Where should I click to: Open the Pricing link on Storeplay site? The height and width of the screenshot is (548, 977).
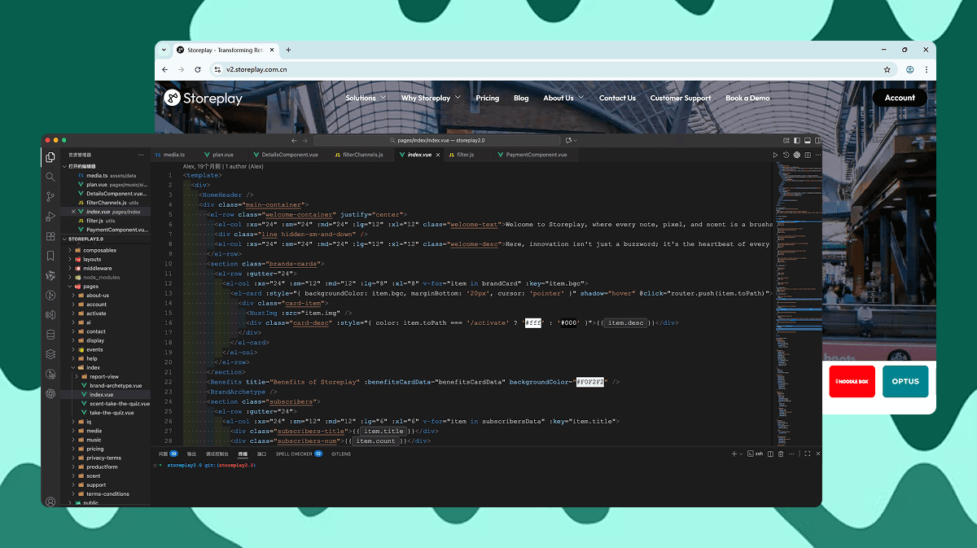[x=488, y=98]
